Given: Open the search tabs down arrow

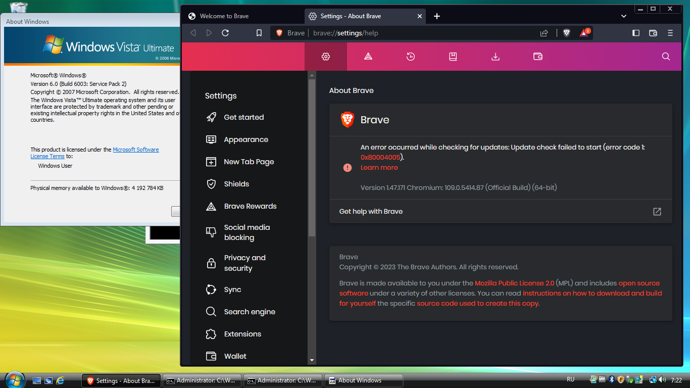Looking at the screenshot, I should click(623, 16).
